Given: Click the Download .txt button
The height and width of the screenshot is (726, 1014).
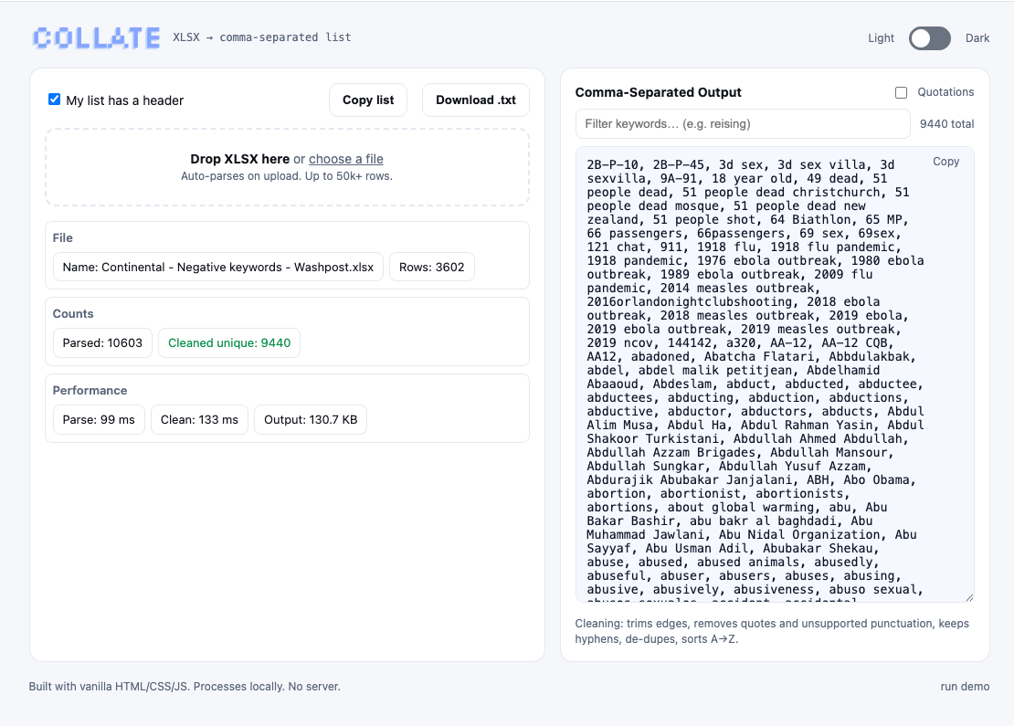Looking at the screenshot, I should (475, 100).
